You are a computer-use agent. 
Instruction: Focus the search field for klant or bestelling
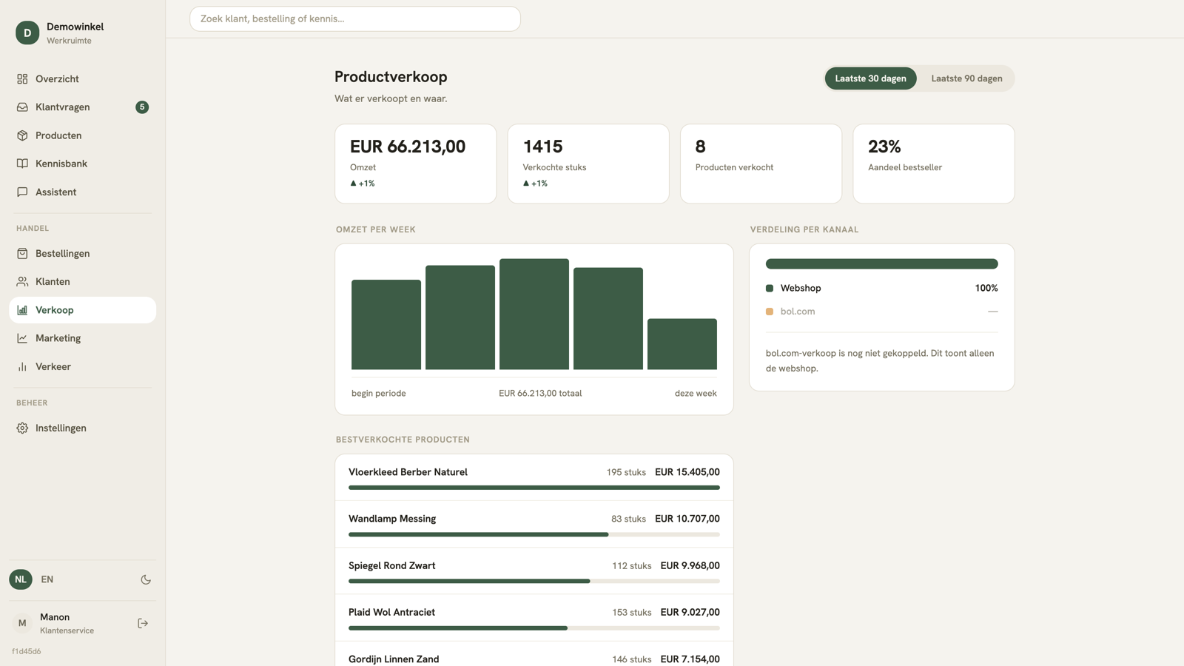(354, 18)
